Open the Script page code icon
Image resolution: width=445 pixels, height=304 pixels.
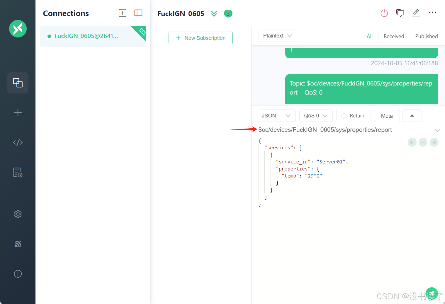tap(18, 143)
